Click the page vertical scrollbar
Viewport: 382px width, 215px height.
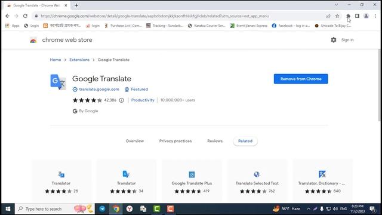coord(380,85)
